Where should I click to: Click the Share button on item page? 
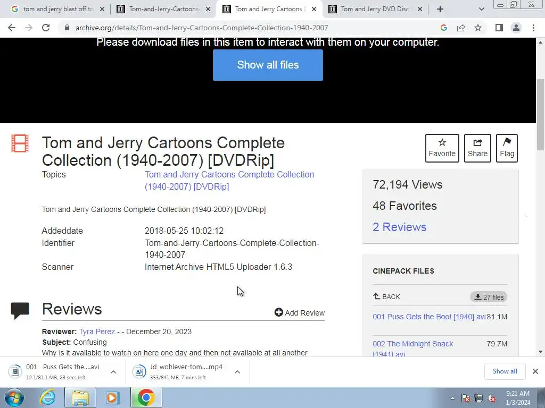pos(477,148)
